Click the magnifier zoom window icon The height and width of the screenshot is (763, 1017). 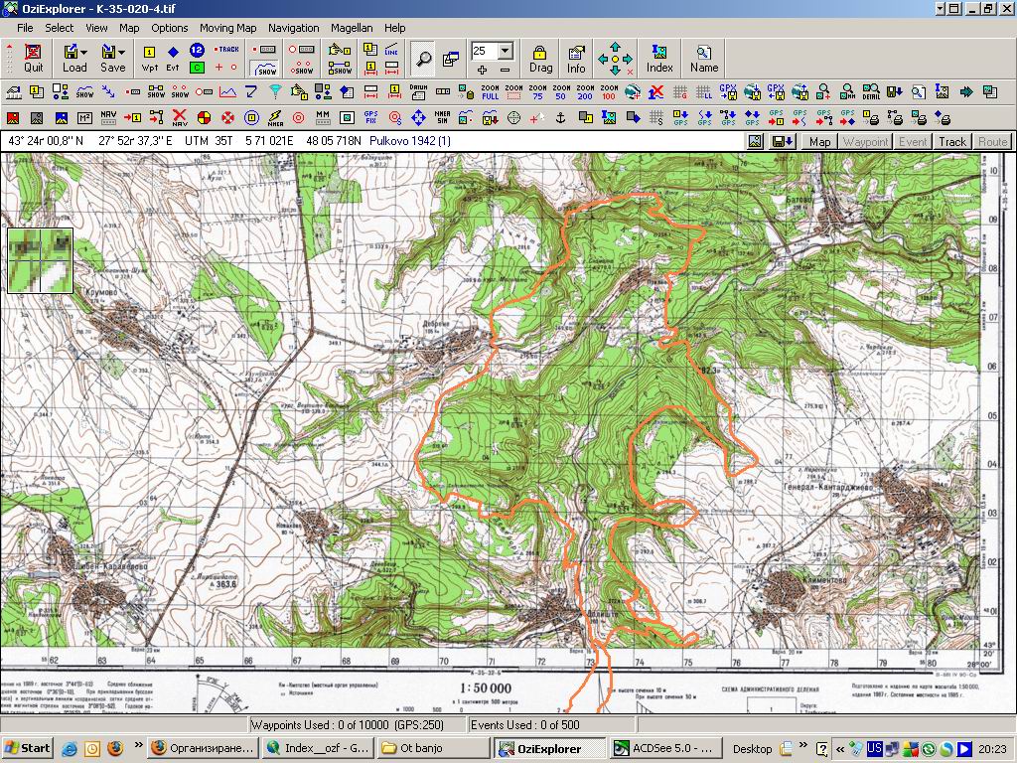(424, 59)
